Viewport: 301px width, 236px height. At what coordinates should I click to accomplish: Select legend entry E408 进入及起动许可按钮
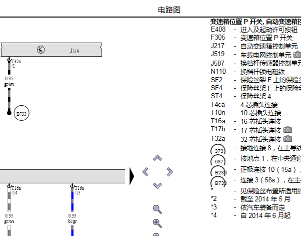(x=254, y=30)
